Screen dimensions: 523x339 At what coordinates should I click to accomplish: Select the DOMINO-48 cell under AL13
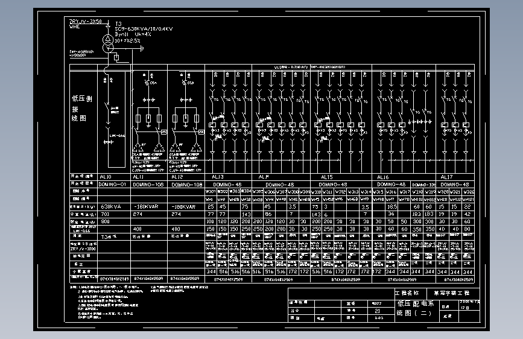coord(227,185)
